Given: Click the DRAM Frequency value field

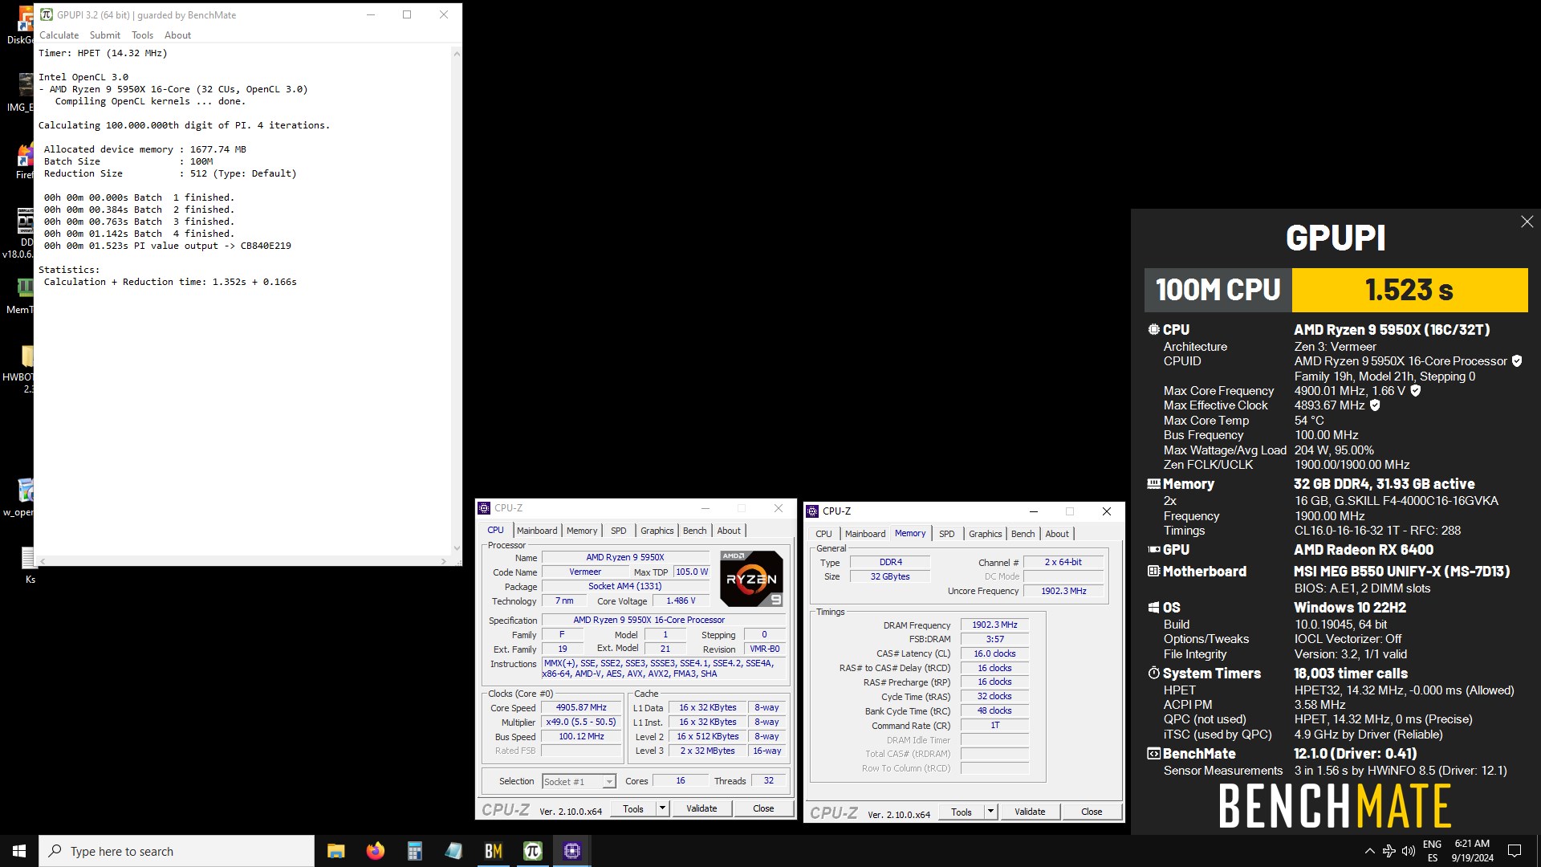Looking at the screenshot, I should pos(994,625).
